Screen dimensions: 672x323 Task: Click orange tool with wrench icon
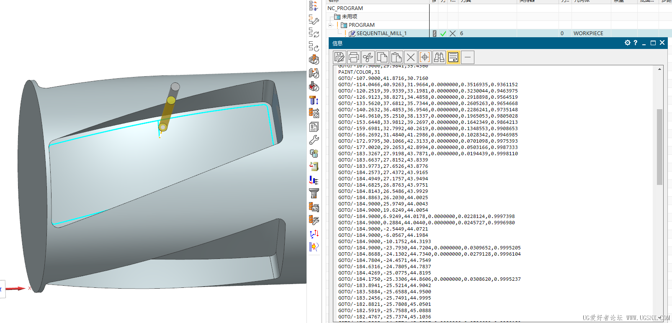(x=314, y=220)
